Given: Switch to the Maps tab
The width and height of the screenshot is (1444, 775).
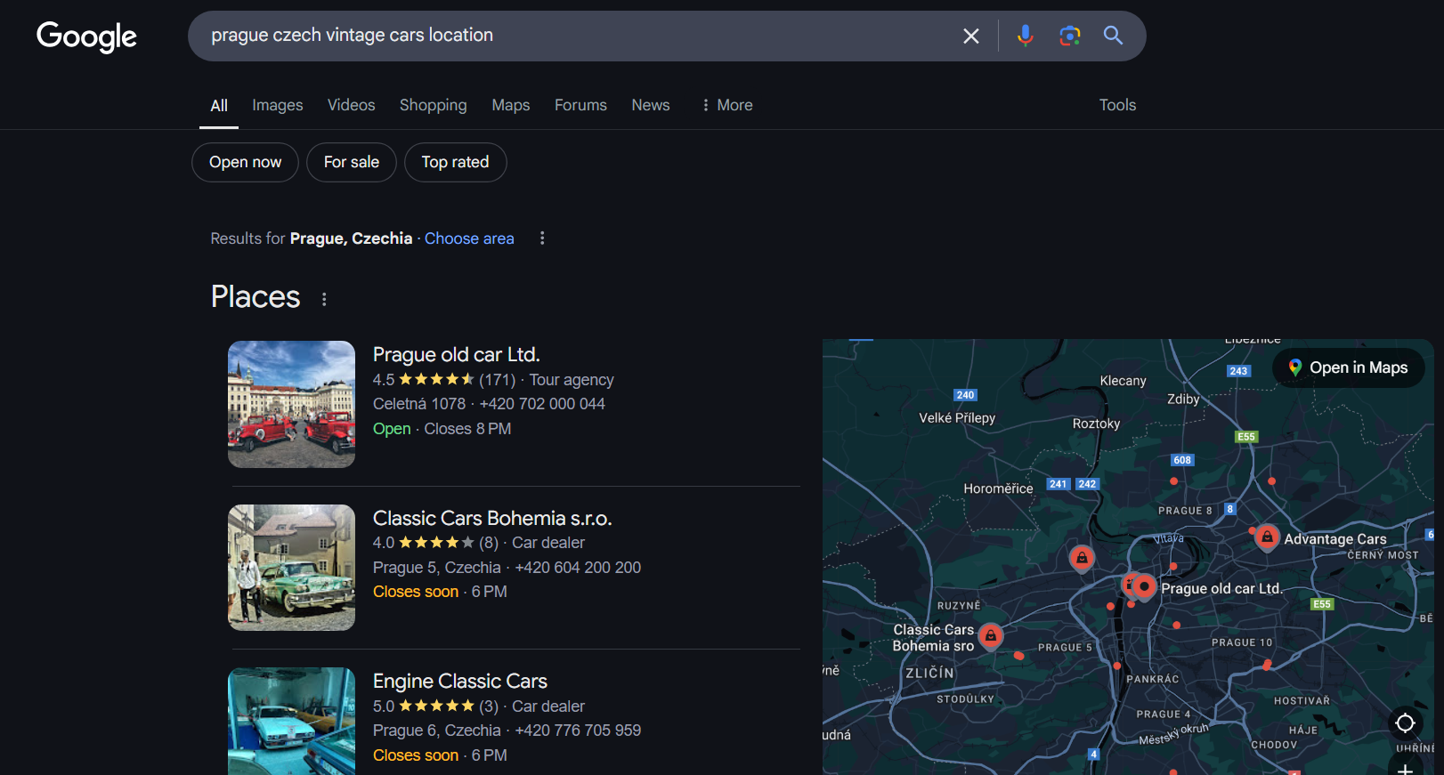Looking at the screenshot, I should [x=510, y=105].
